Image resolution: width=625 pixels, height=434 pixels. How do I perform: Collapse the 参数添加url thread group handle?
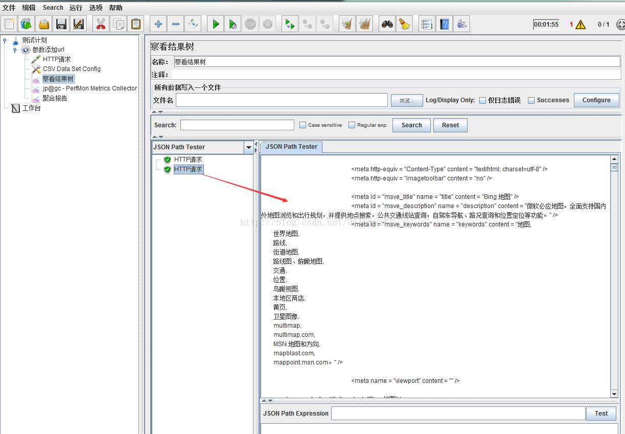point(15,50)
